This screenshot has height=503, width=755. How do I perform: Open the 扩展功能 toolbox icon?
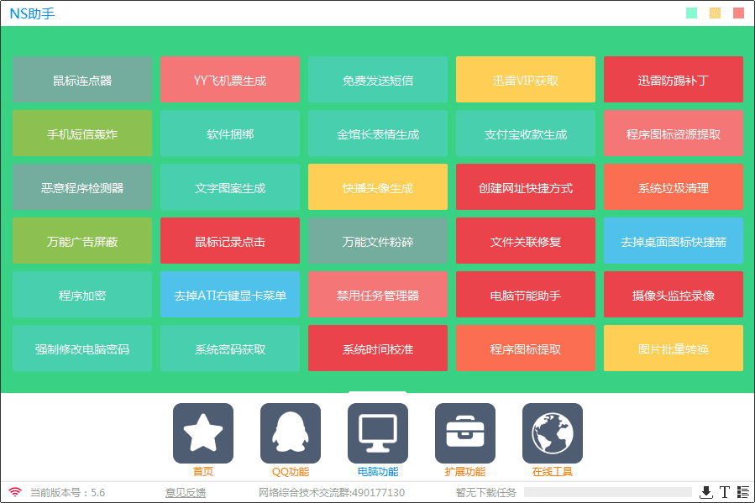[464, 433]
